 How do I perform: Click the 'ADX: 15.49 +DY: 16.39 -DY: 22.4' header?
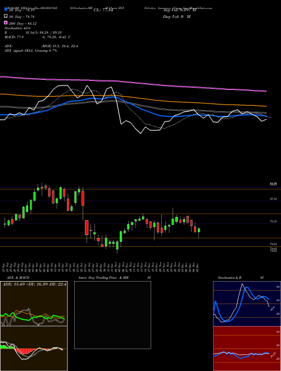point(34,284)
